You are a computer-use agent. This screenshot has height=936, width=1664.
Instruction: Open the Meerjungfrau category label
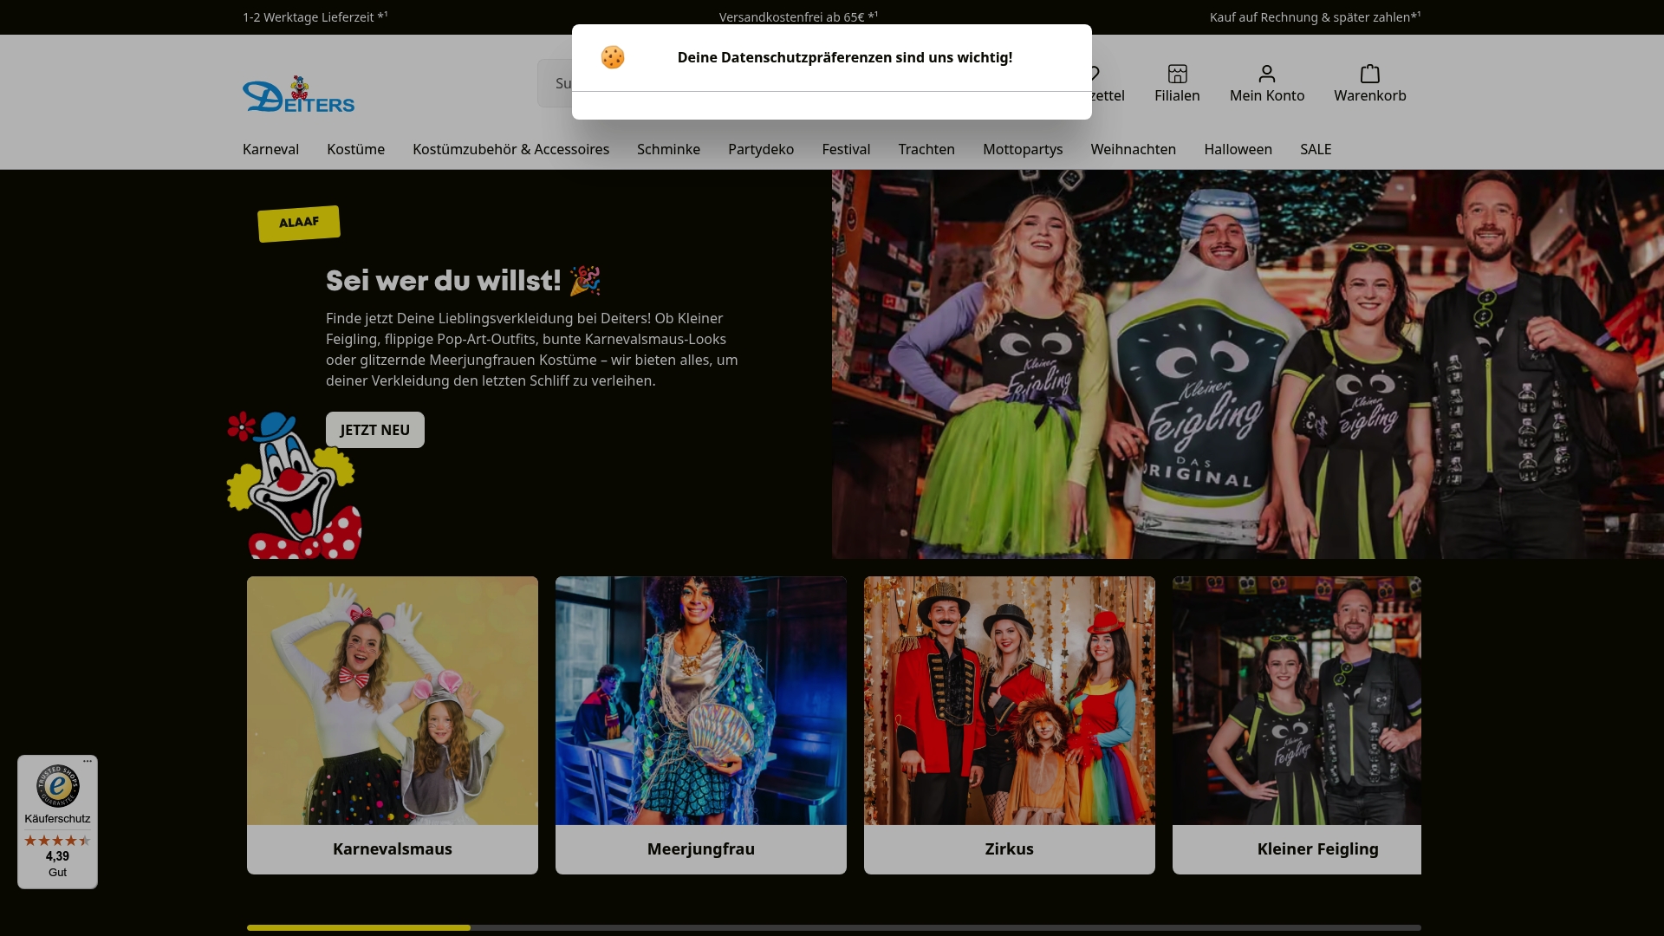(701, 849)
